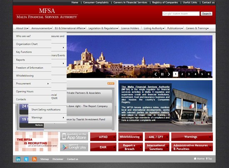229x168 pixels.
Task: Select Opening Hours menu entry
Action: tap(32, 91)
